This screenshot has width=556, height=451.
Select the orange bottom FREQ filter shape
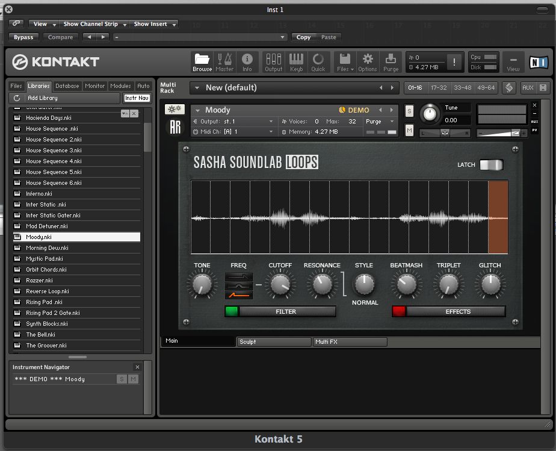239,294
